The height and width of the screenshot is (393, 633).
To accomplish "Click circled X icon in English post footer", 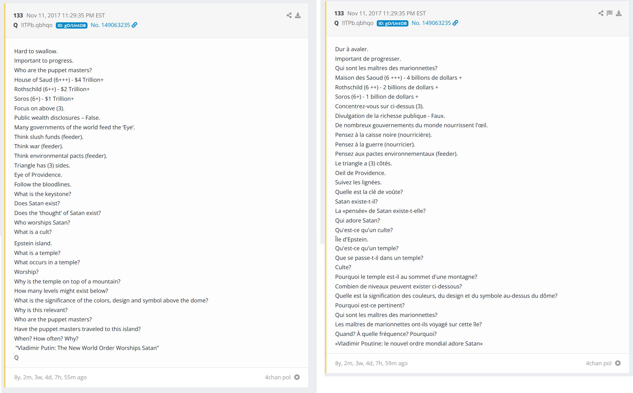I will 297,377.
